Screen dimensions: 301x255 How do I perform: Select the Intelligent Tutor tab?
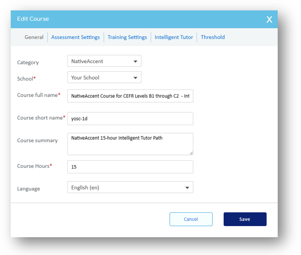click(174, 37)
